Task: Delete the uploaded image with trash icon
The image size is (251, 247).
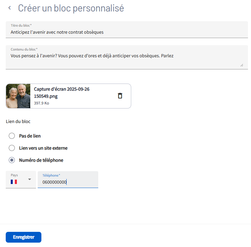Action: click(120, 96)
